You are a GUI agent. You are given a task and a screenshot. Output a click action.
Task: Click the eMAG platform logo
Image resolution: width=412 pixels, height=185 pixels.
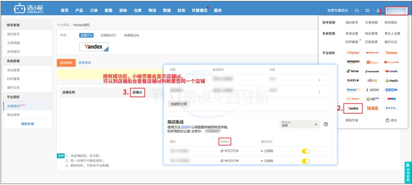click(391, 99)
